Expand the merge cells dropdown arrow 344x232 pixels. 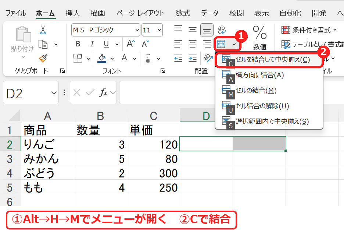point(234,45)
